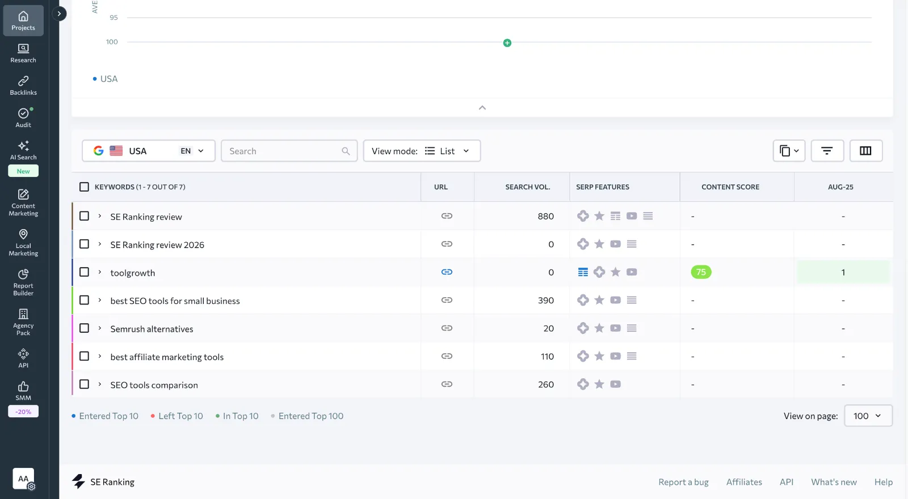Open the Affiliates footer link
The height and width of the screenshot is (499, 908).
[744, 482]
